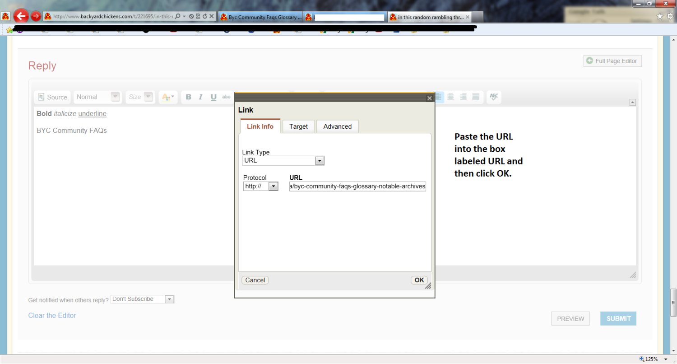
Task: Click the spell check ABC icon
Action: pyautogui.click(x=494, y=97)
